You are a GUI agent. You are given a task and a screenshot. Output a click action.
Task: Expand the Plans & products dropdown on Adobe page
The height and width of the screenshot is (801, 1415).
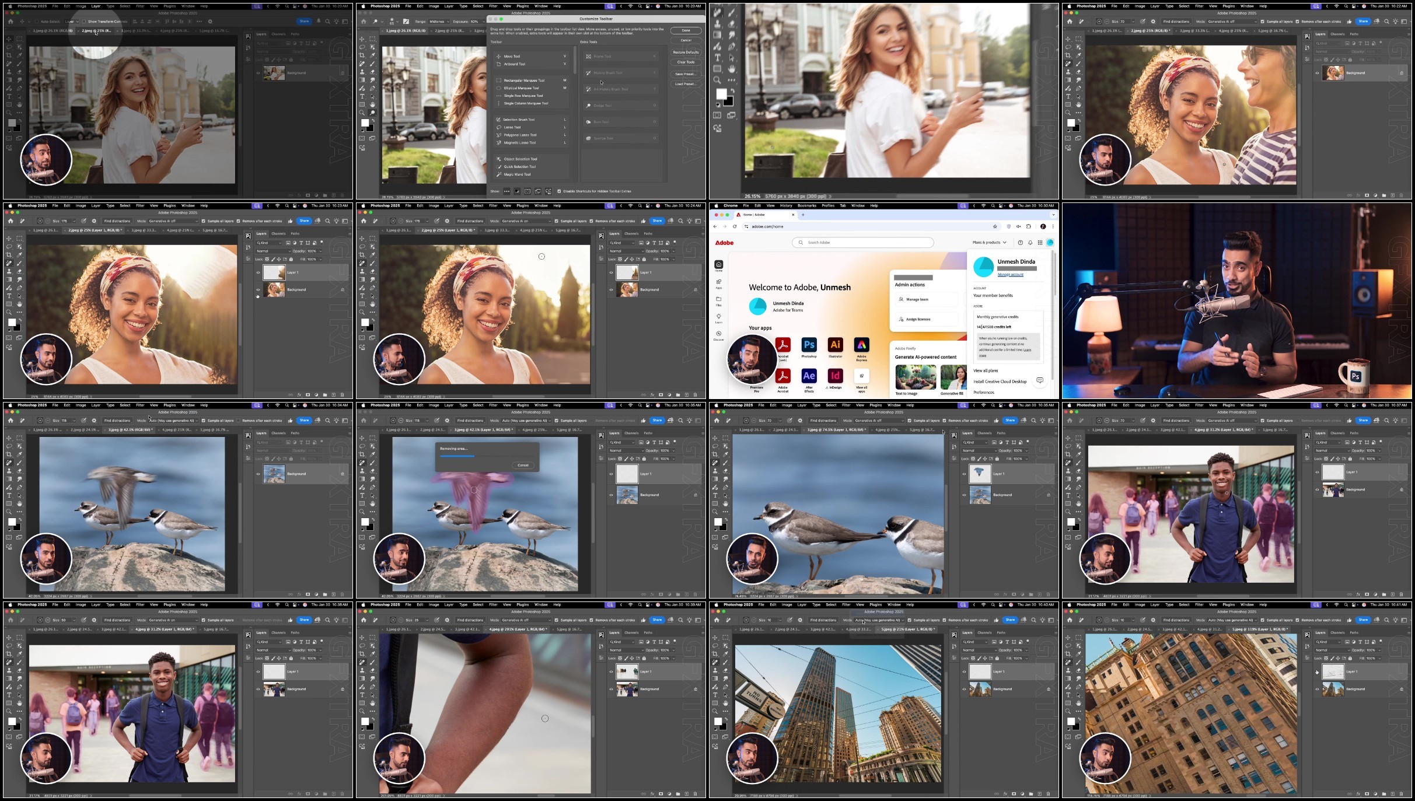tap(989, 243)
